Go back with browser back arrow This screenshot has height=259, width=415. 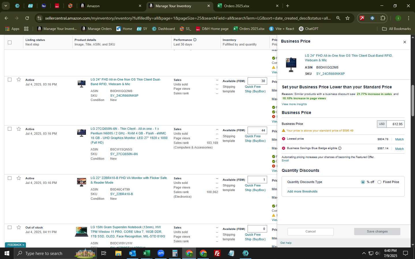pyautogui.click(x=6, y=18)
